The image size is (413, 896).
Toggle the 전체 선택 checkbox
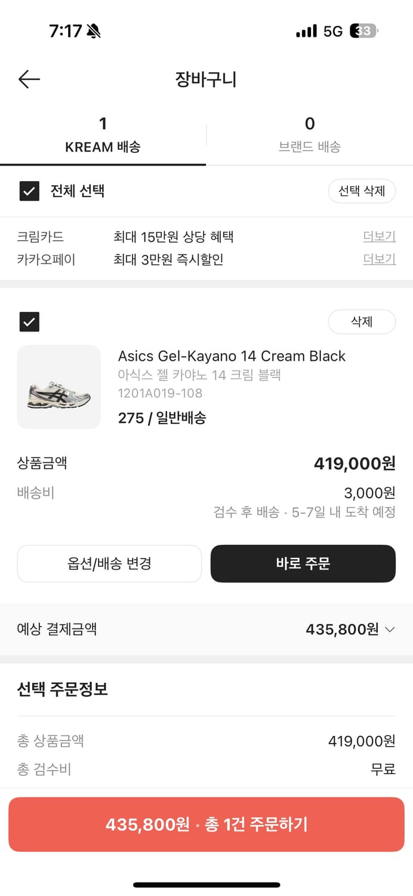(x=29, y=192)
